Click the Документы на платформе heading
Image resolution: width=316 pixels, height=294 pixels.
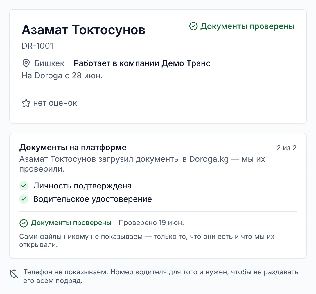pos(73,148)
